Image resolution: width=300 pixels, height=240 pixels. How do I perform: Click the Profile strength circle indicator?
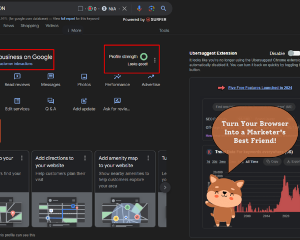click(x=144, y=57)
